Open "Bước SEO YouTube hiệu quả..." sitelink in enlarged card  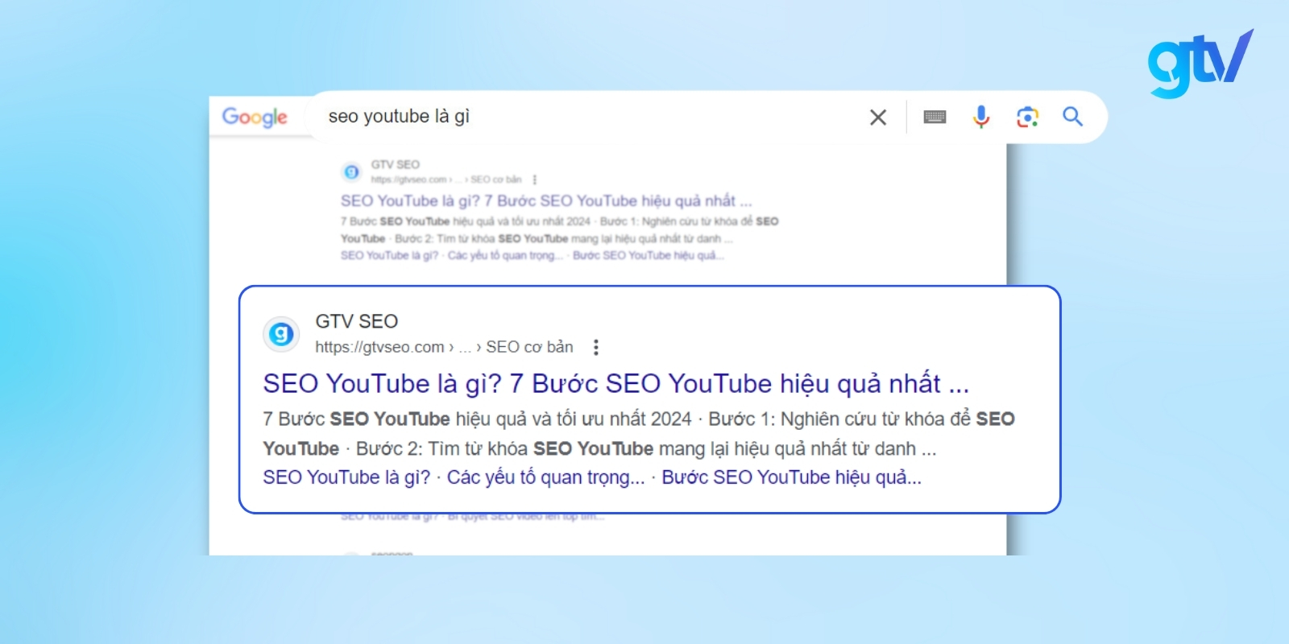click(791, 477)
